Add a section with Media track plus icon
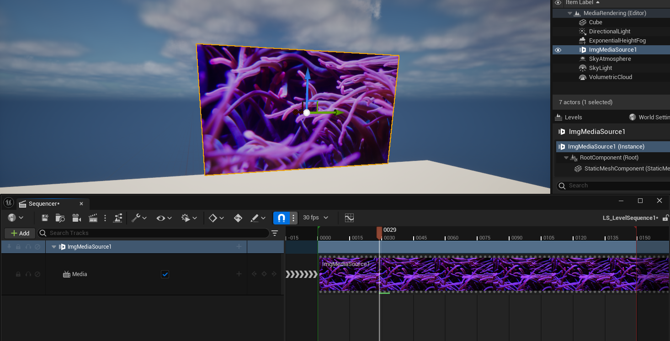The height and width of the screenshot is (341, 670). (239, 274)
